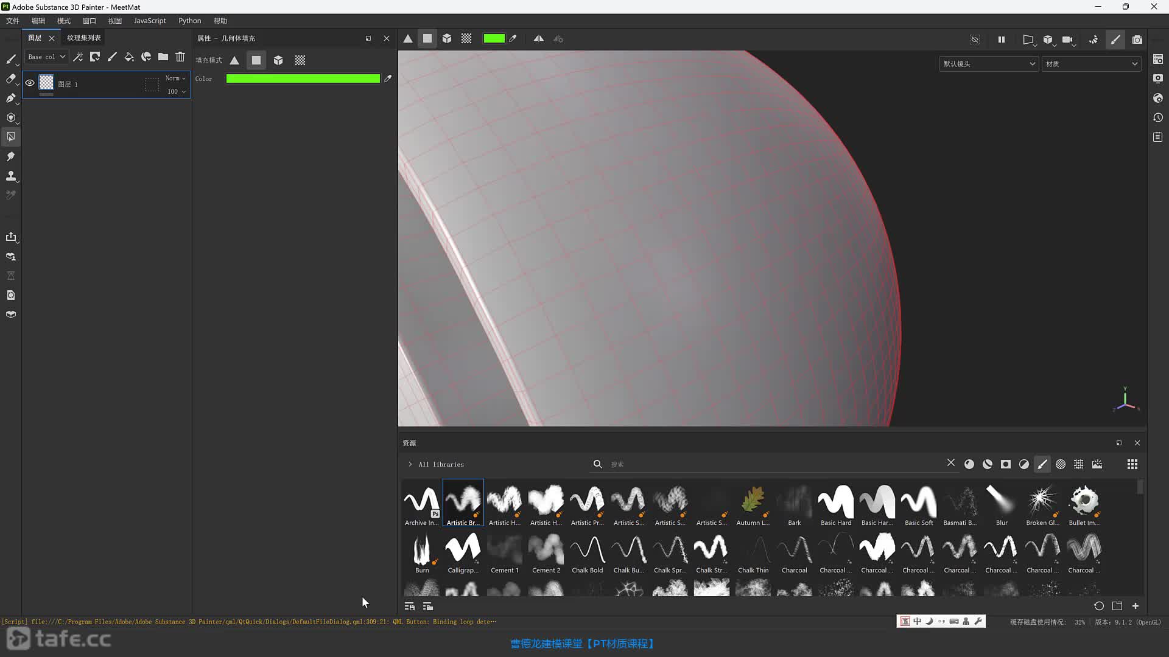1169x657 pixels.
Task: Open the 默认镜头 camera dropdown
Action: tap(989, 64)
